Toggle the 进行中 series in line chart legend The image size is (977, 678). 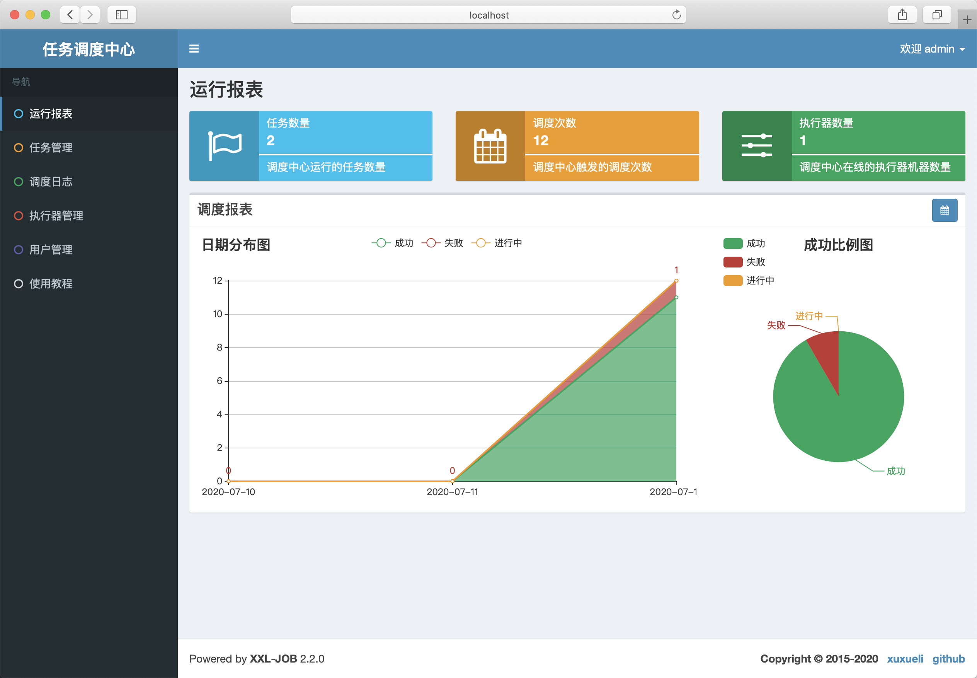(497, 243)
